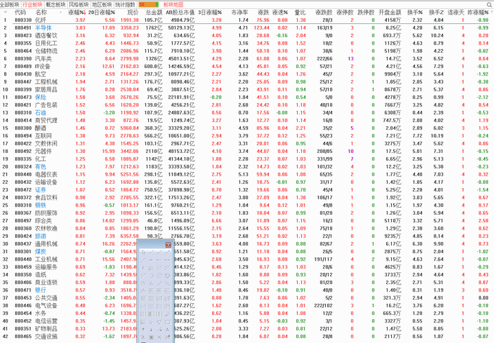Select the 化纤 row name
Image resolution: width=494 pixels, height=343 pixels.
click(x=40, y=20)
